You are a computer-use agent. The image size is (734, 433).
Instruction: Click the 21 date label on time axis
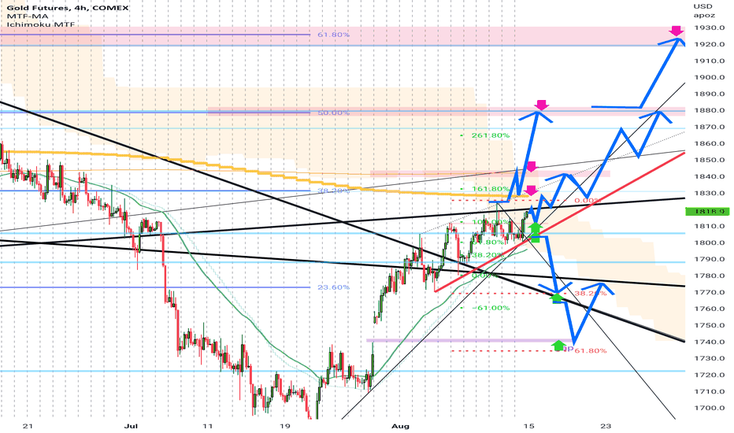coord(28,426)
